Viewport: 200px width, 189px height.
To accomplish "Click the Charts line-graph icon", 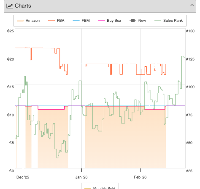I will (x=10, y=6).
